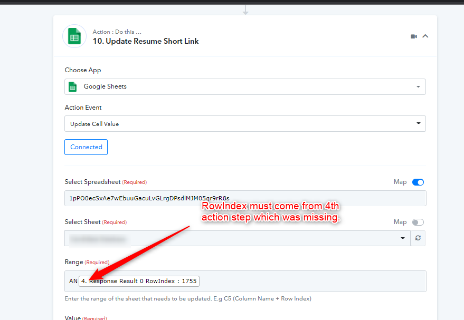The height and width of the screenshot is (320, 464).
Task: Enable the Map toggle for Select Sheet
Action: coord(418,222)
